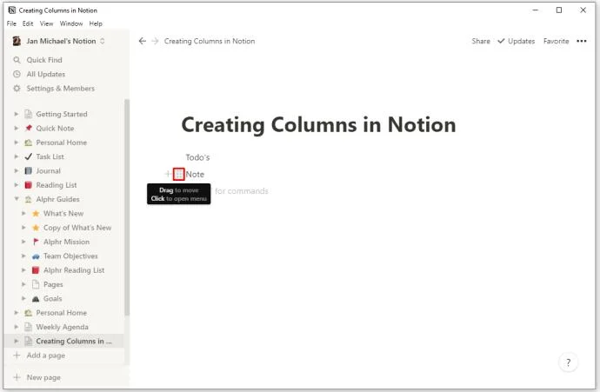600x392 pixels.
Task: Open the Quick Find search icon
Action: pos(17,60)
